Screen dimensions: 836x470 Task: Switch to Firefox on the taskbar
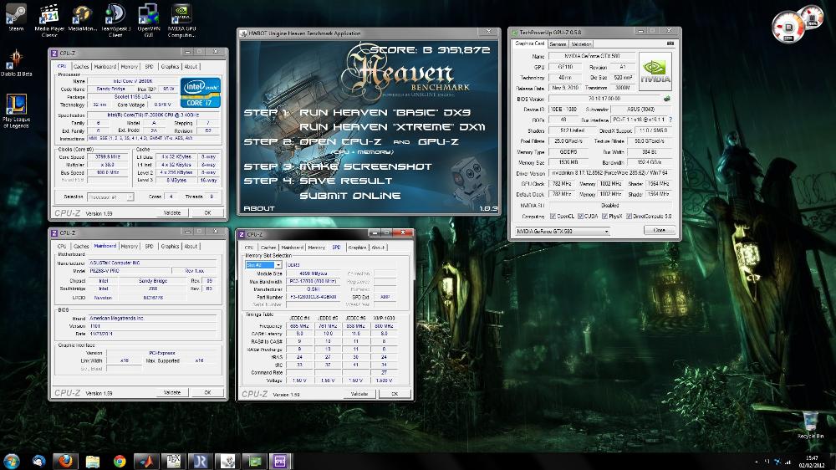point(65,461)
